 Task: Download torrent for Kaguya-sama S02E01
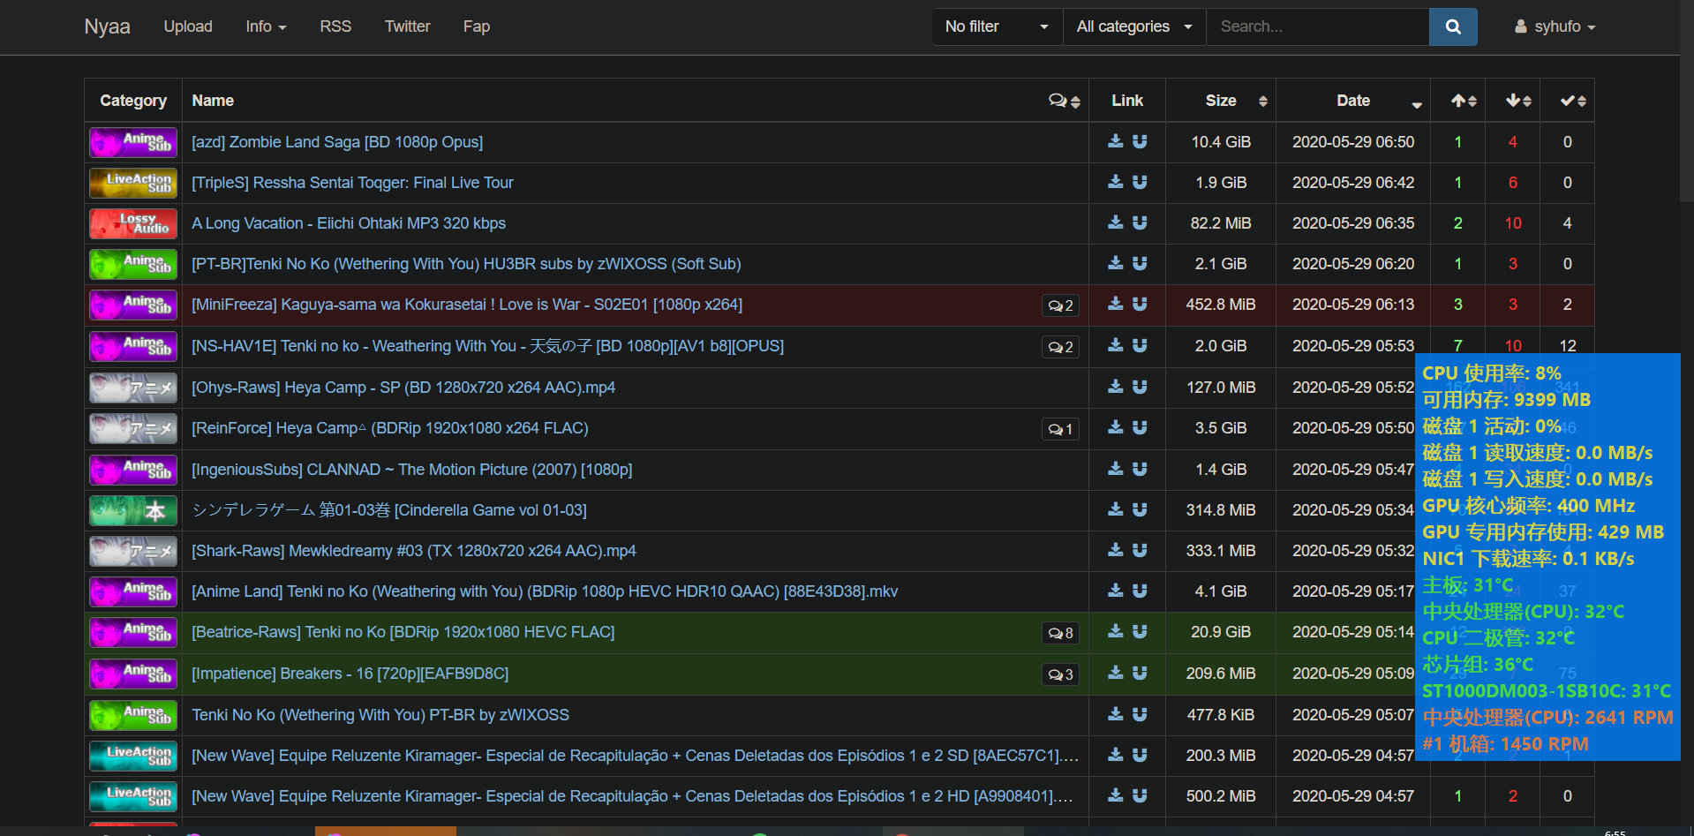point(1116,304)
